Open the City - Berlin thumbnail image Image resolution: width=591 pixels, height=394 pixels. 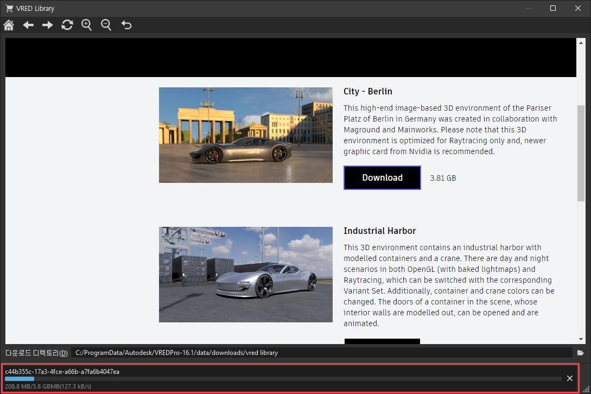tap(246, 135)
